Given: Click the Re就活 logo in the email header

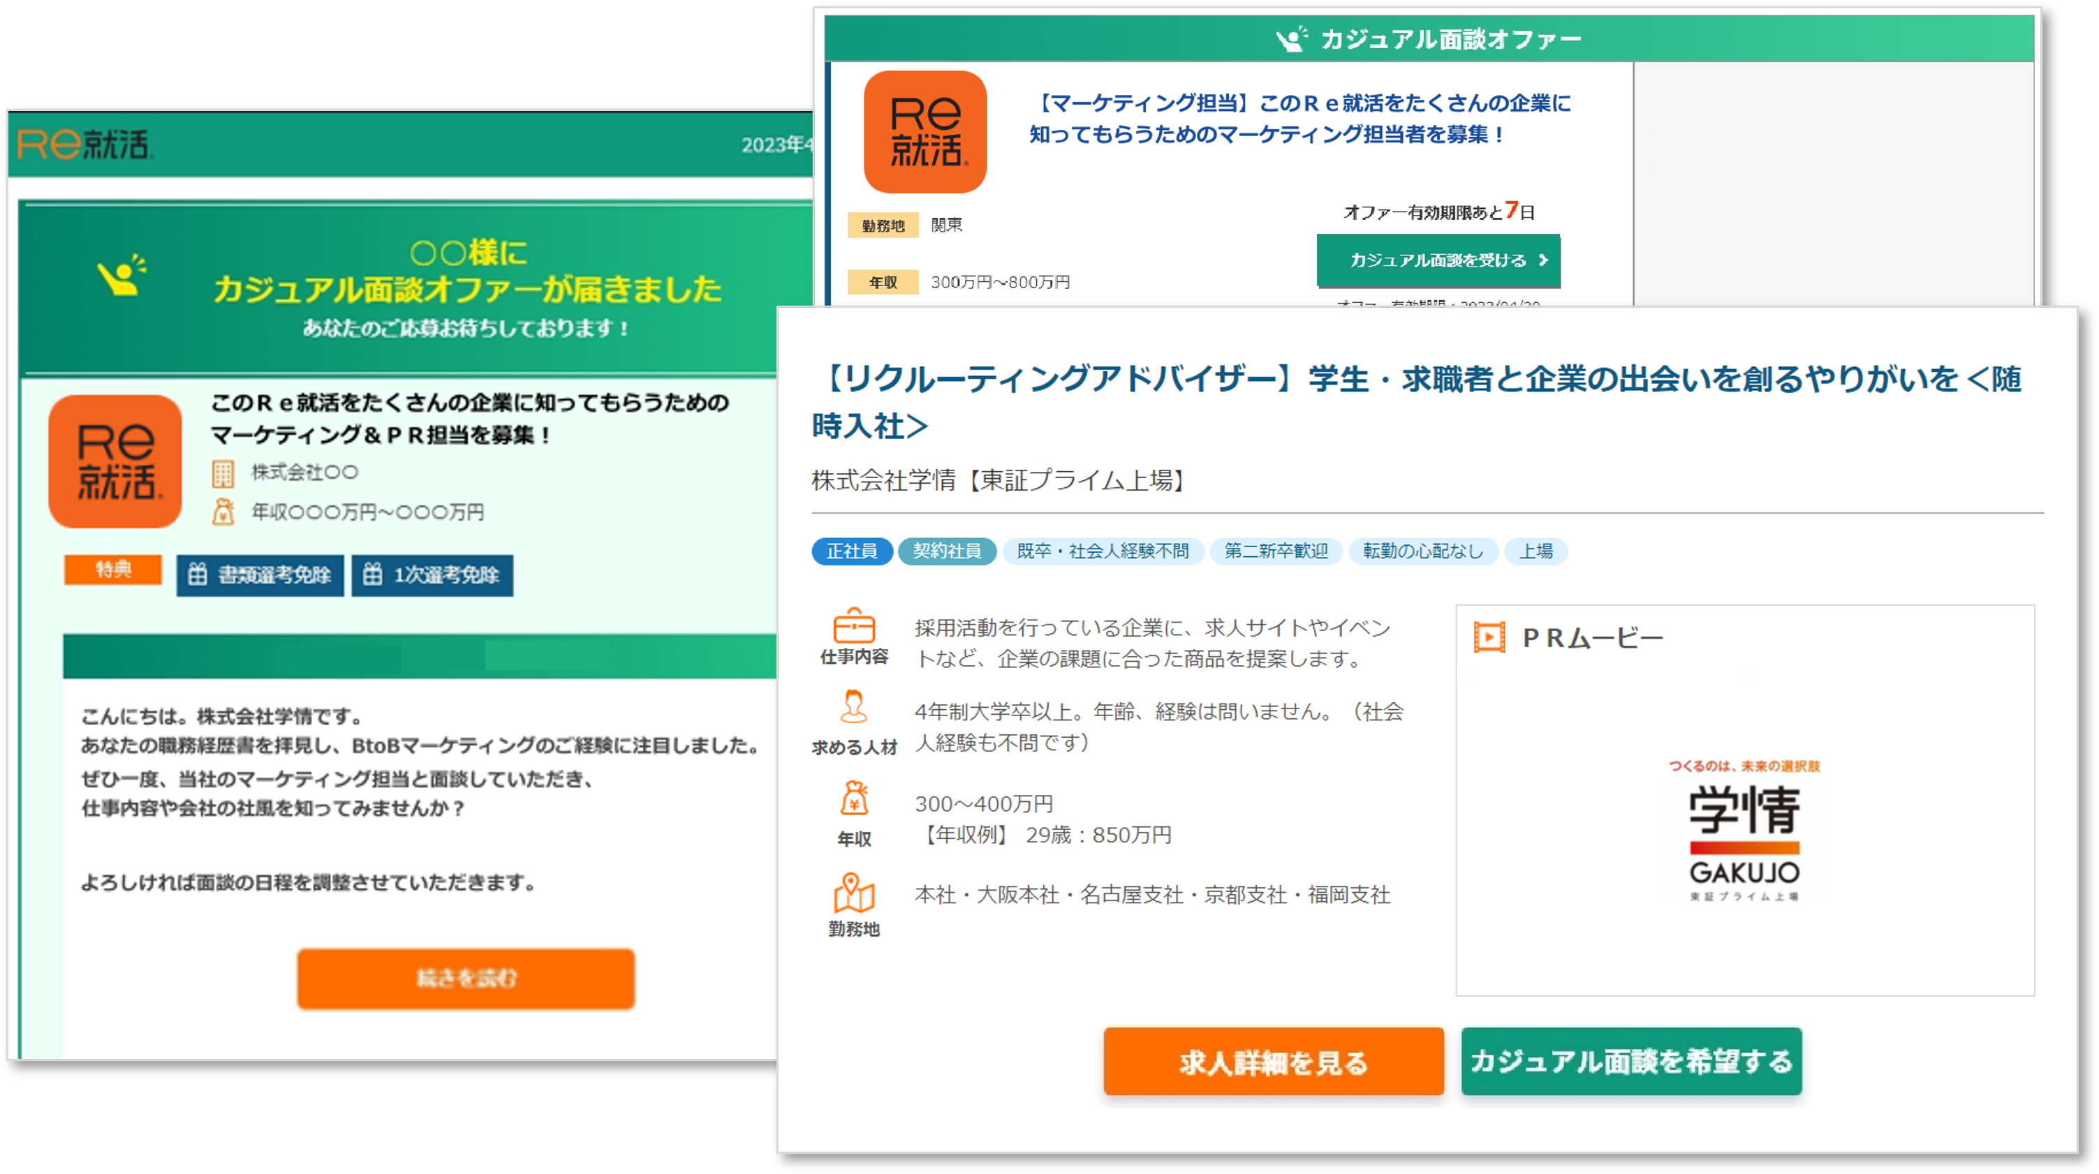Looking at the screenshot, I should click(x=84, y=144).
